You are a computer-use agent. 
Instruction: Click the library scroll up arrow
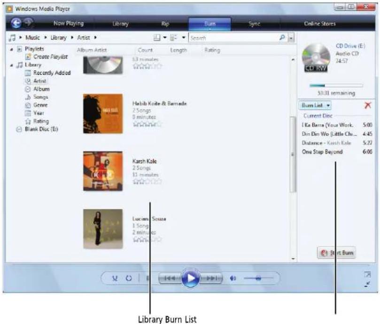click(293, 59)
